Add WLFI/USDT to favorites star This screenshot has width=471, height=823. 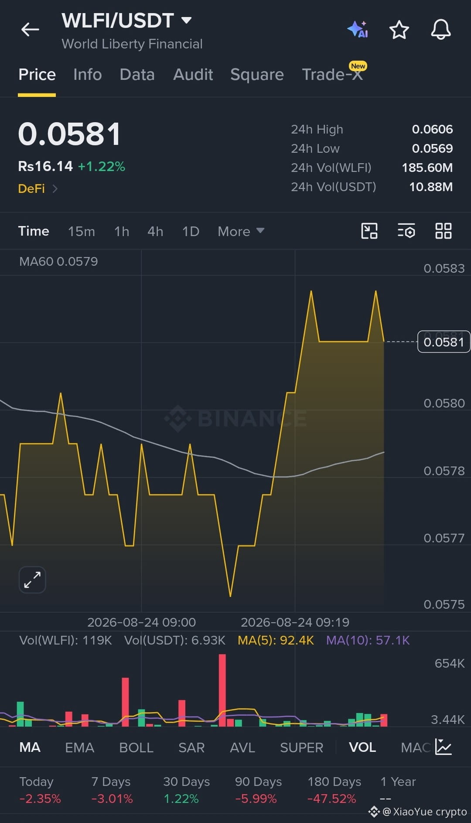(399, 30)
